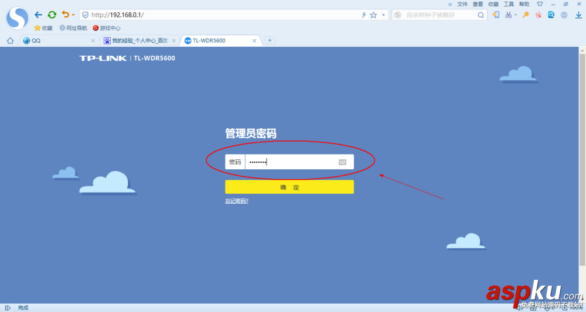Click the scissors screenshot tool icon
Screen dimensions: 586x312
(508, 15)
